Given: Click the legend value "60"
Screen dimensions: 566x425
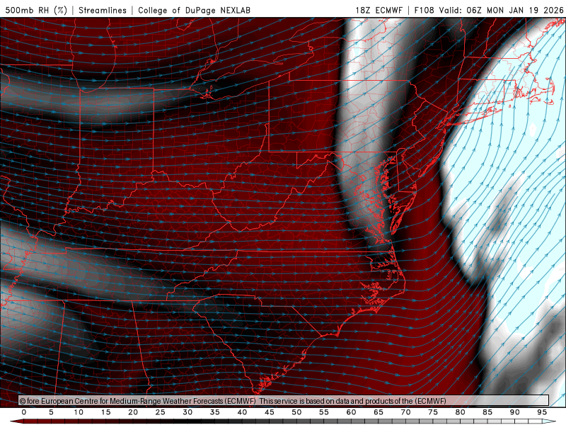Looking at the screenshot, I should 351,412.
